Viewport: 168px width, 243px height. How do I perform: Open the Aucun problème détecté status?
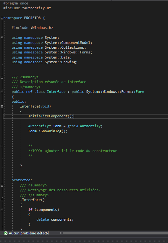(x=29, y=233)
